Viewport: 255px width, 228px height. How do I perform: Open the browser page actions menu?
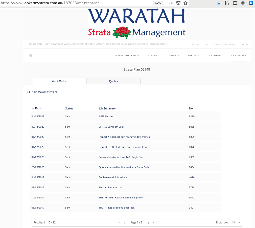coord(171,3)
